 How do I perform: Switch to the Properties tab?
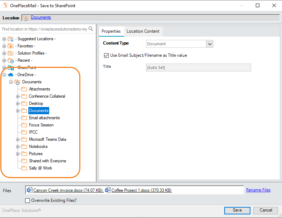111,31
